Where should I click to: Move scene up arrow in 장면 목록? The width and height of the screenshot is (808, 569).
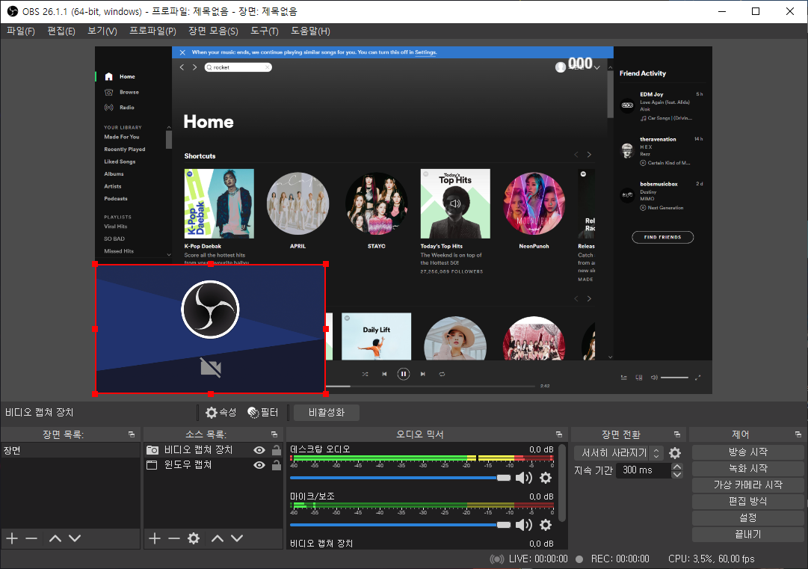pyautogui.click(x=55, y=538)
